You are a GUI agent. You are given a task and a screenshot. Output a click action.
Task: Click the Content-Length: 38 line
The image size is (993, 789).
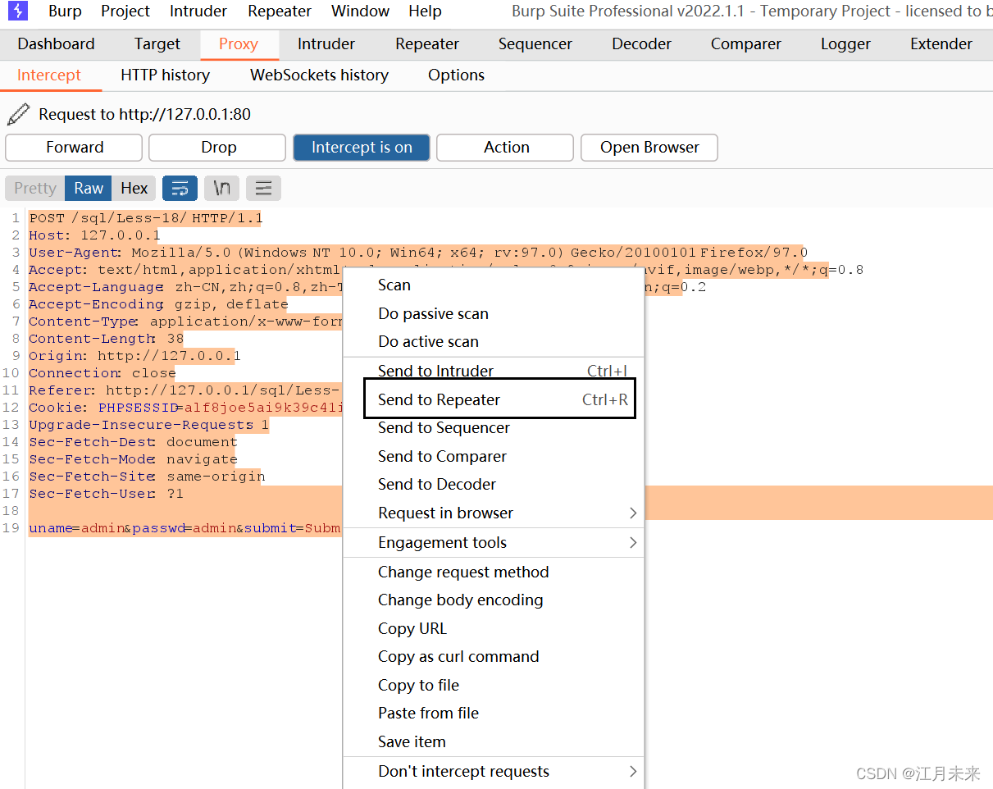click(107, 339)
